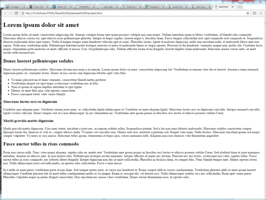
Task: Click the heading "Lorem ipsum dolor sit amet"
Action: [41, 25]
